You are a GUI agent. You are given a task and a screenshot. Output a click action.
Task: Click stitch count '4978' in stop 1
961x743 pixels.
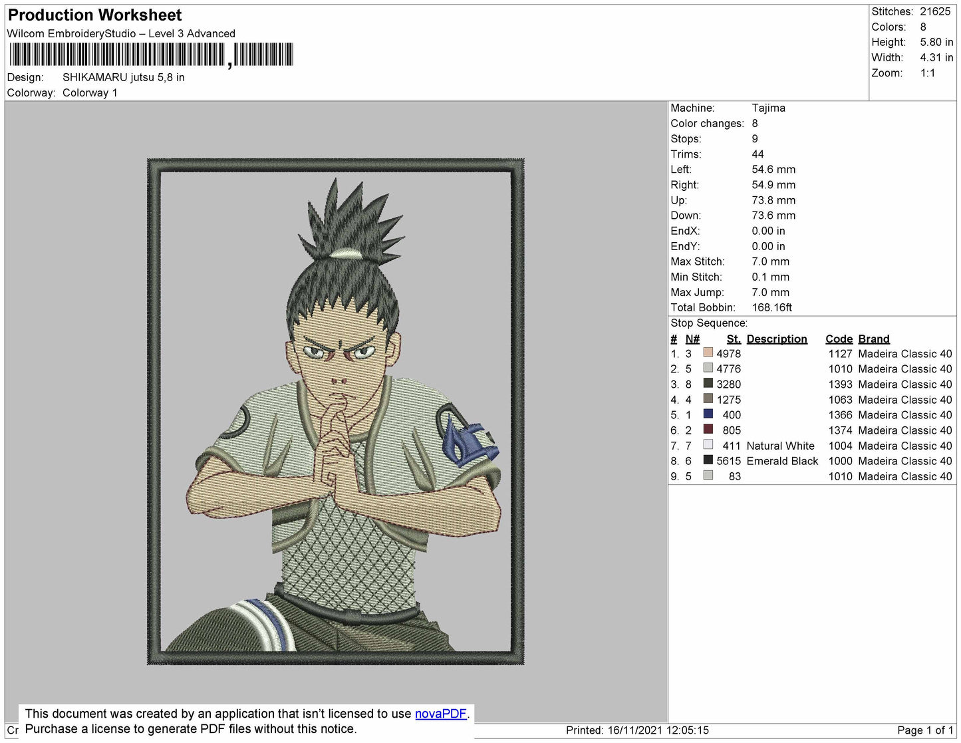[x=728, y=354]
